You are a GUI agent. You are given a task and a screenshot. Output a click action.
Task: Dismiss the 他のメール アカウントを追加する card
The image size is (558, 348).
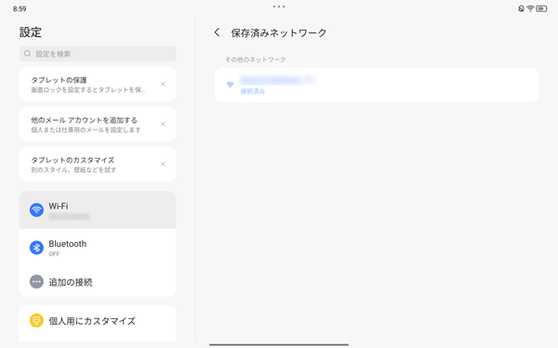point(163,124)
